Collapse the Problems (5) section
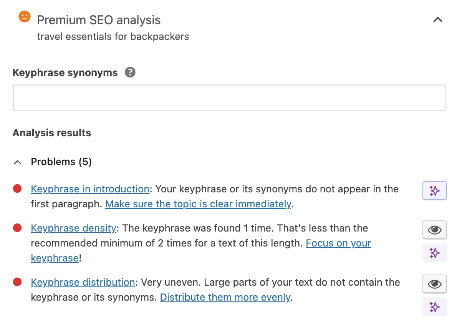The image size is (457, 321). 17,162
